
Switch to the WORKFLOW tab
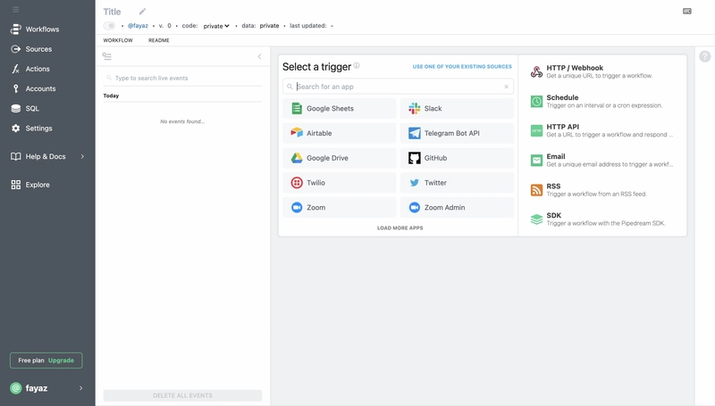click(118, 40)
